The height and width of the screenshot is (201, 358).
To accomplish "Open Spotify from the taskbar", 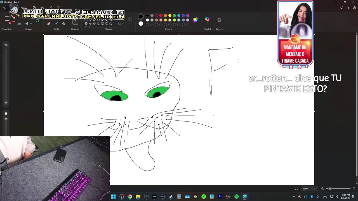I will pyautogui.click(x=236, y=197).
